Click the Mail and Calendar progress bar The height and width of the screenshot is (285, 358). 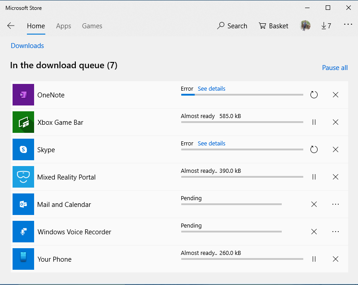[x=231, y=204]
